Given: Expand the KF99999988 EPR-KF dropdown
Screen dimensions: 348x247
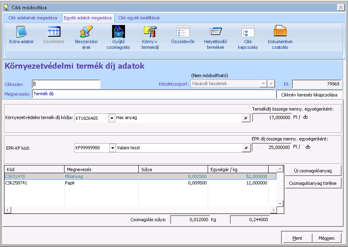Looking at the screenshot, I should [113, 148].
